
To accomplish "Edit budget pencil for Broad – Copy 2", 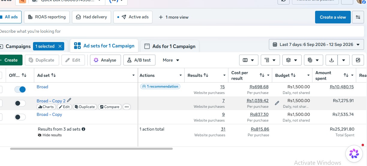I will coord(277,103).
